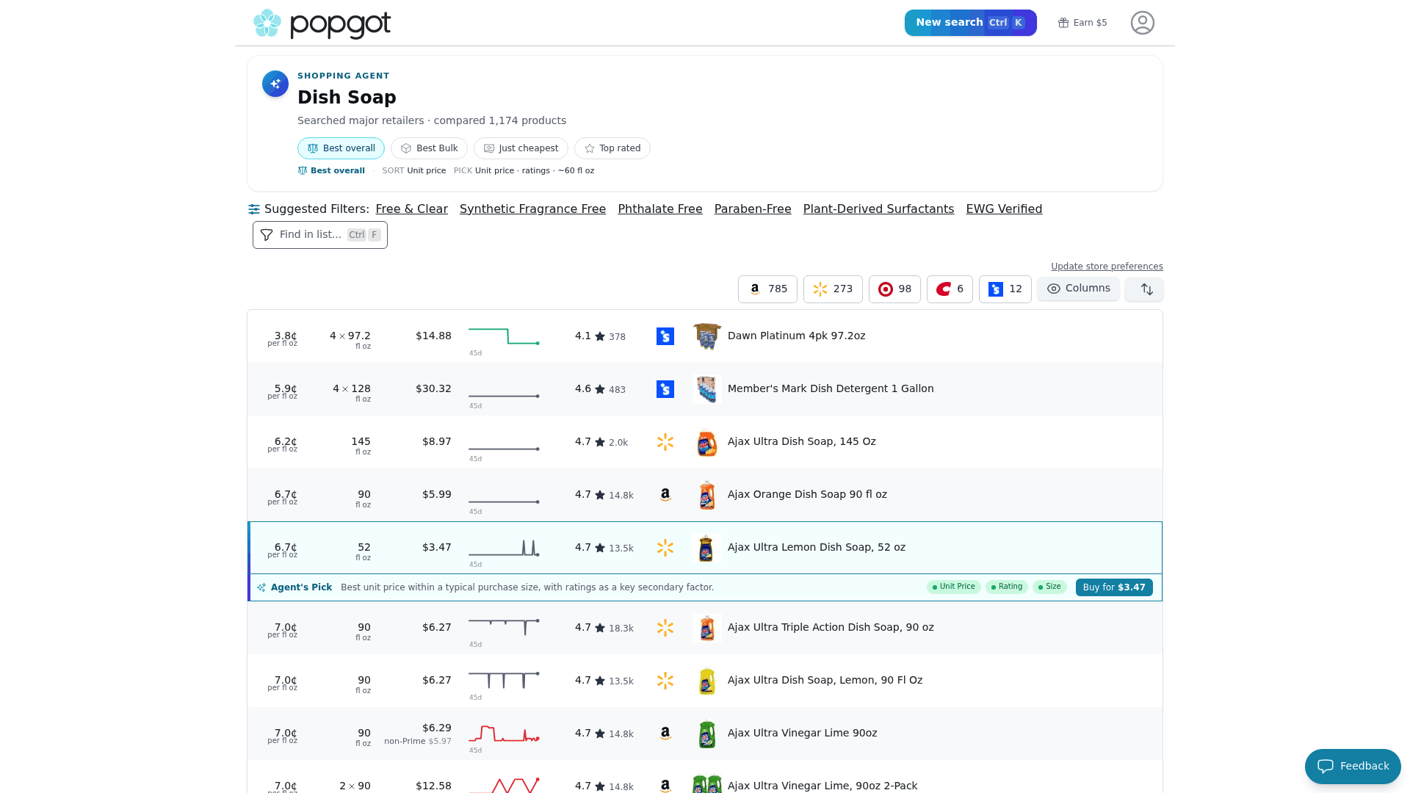This screenshot has width=1410, height=793.
Task: Focus the Find in list search field
Action: point(320,235)
